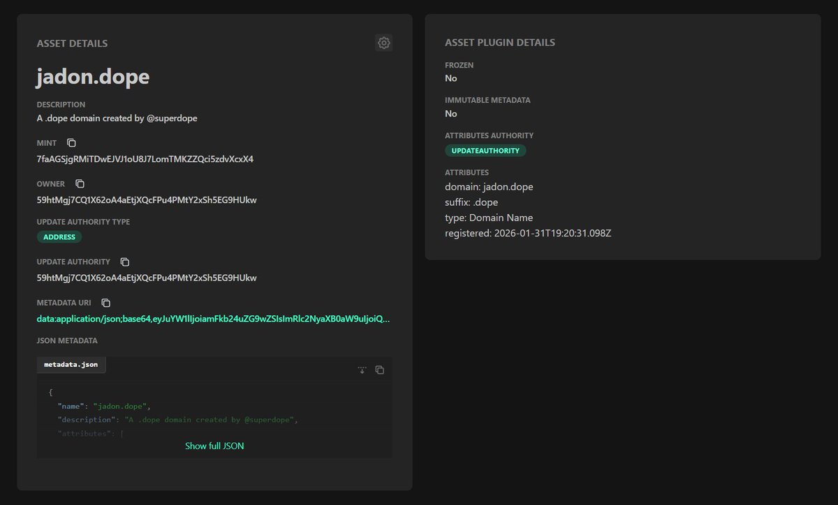Copy the Owner address

80,183
